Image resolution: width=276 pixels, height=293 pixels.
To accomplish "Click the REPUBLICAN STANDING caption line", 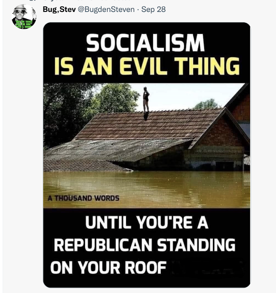I will tap(145, 245).
